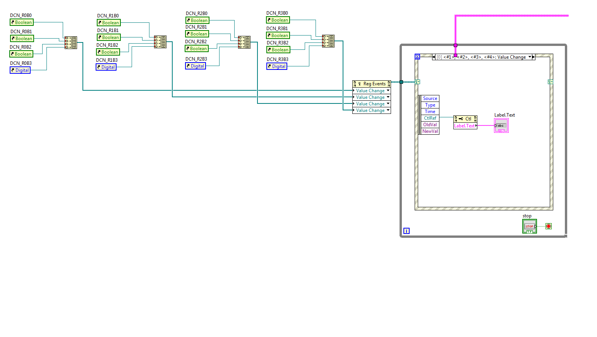The width and height of the screenshot is (597, 337).
Task: Click the Time event data node
Action: pos(430,112)
